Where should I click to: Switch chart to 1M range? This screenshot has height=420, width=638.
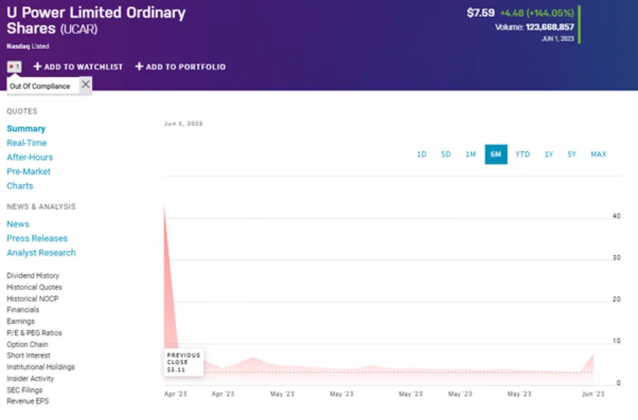[x=471, y=154]
